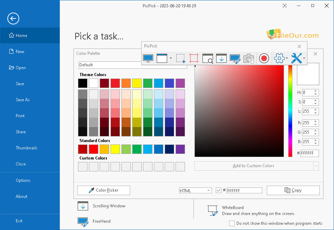Close the Color Palette dialog

pos(315,54)
